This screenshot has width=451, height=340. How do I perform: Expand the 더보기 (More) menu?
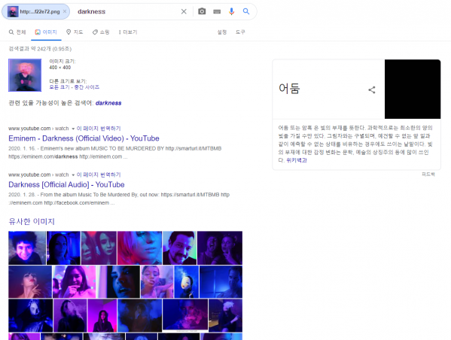pyautogui.click(x=128, y=32)
